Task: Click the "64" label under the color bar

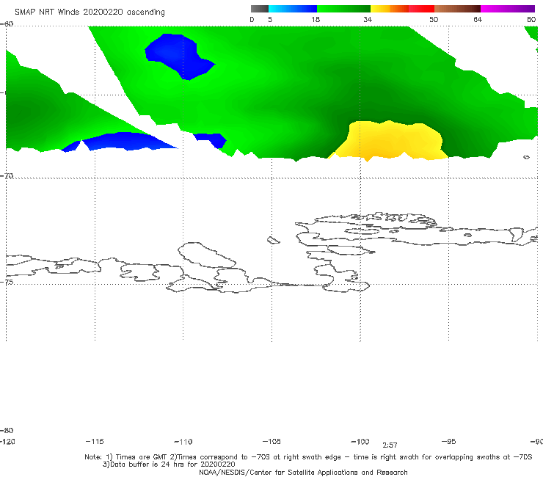Action: tap(478, 20)
